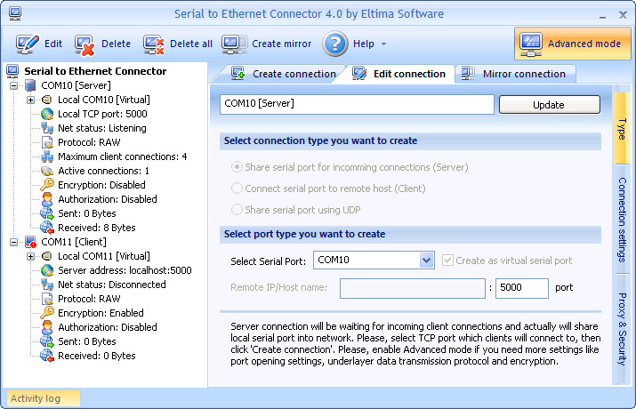The width and height of the screenshot is (636, 409).
Task: Click the Create mirror monitors icon
Action: tap(234, 44)
